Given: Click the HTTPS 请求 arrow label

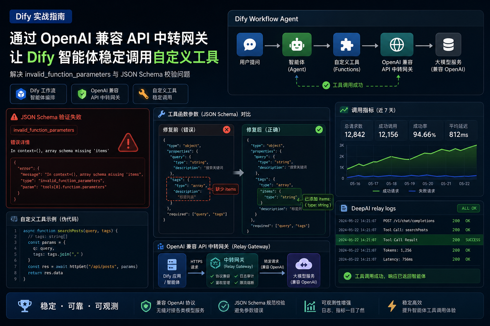Looking at the screenshot, I should (x=197, y=264).
